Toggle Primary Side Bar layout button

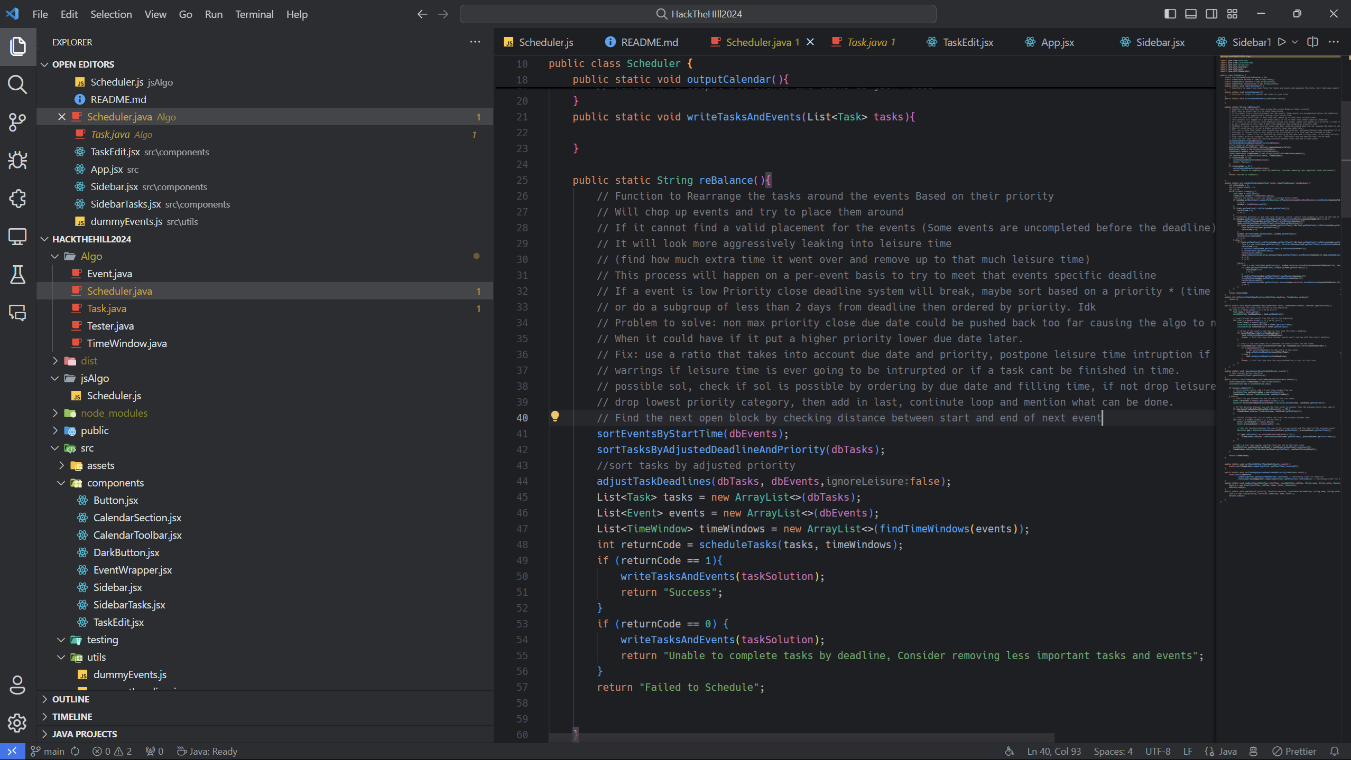1170,14
